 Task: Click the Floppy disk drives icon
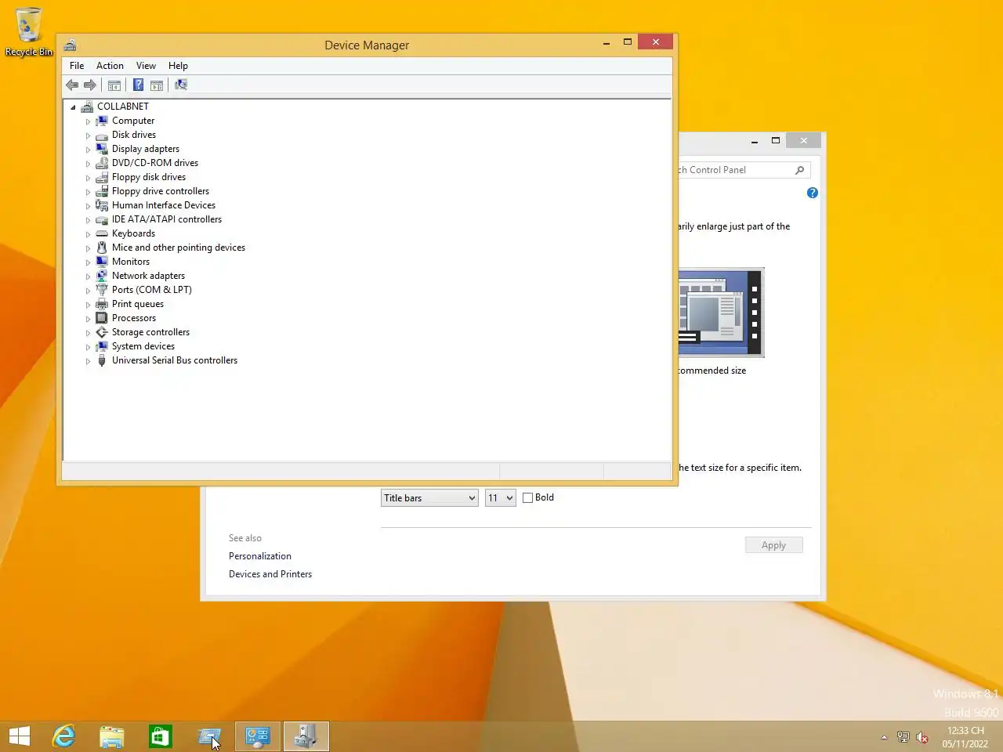click(x=102, y=177)
